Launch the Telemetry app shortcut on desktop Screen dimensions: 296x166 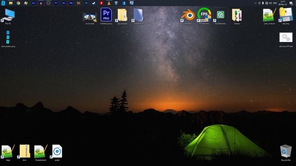[x=221, y=16]
